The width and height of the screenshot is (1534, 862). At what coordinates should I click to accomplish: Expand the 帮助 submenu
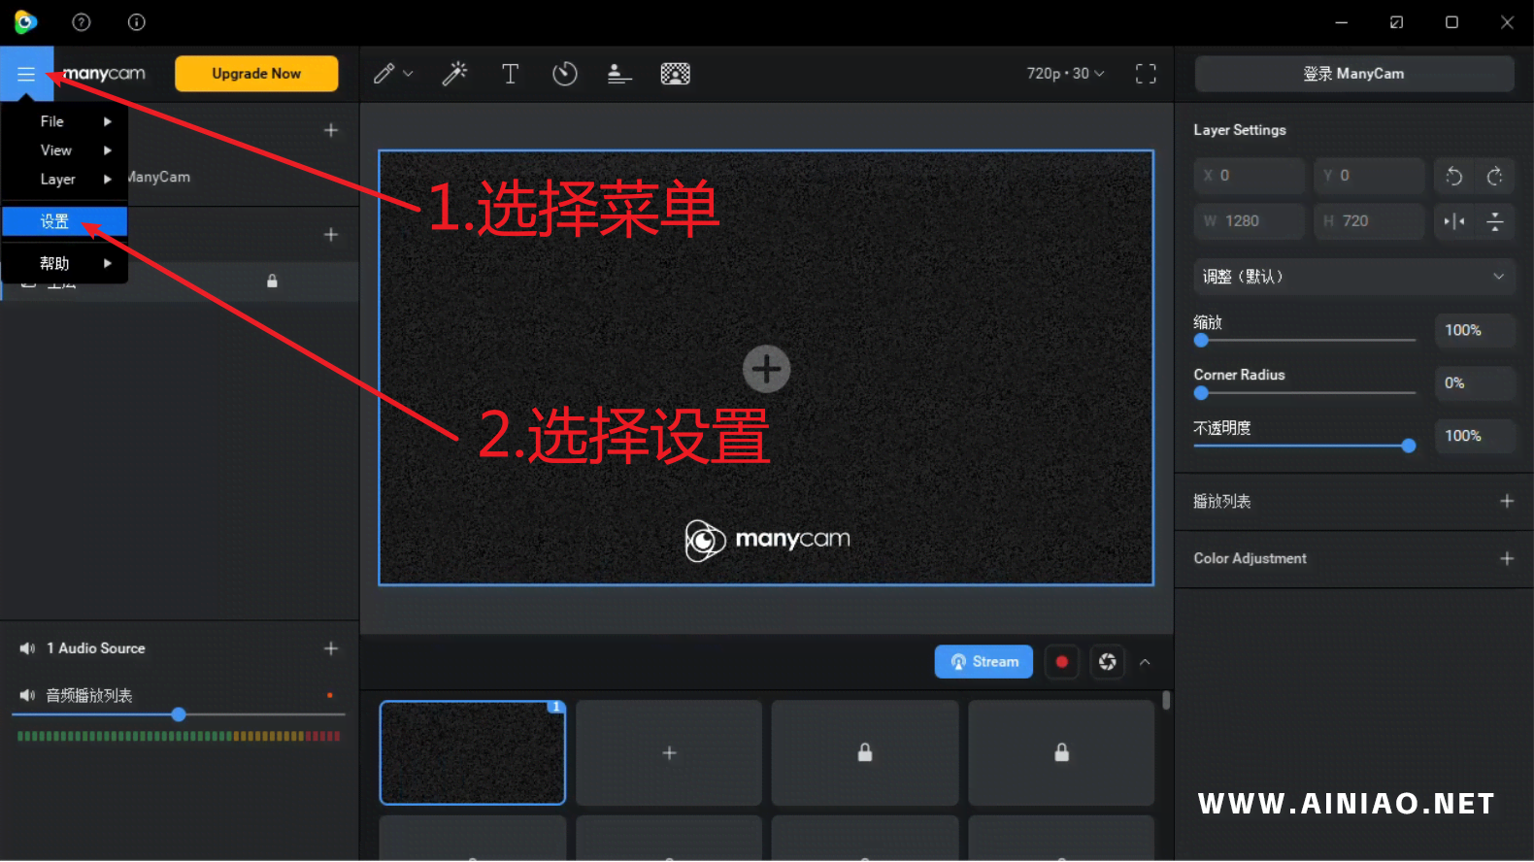pos(65,263)
